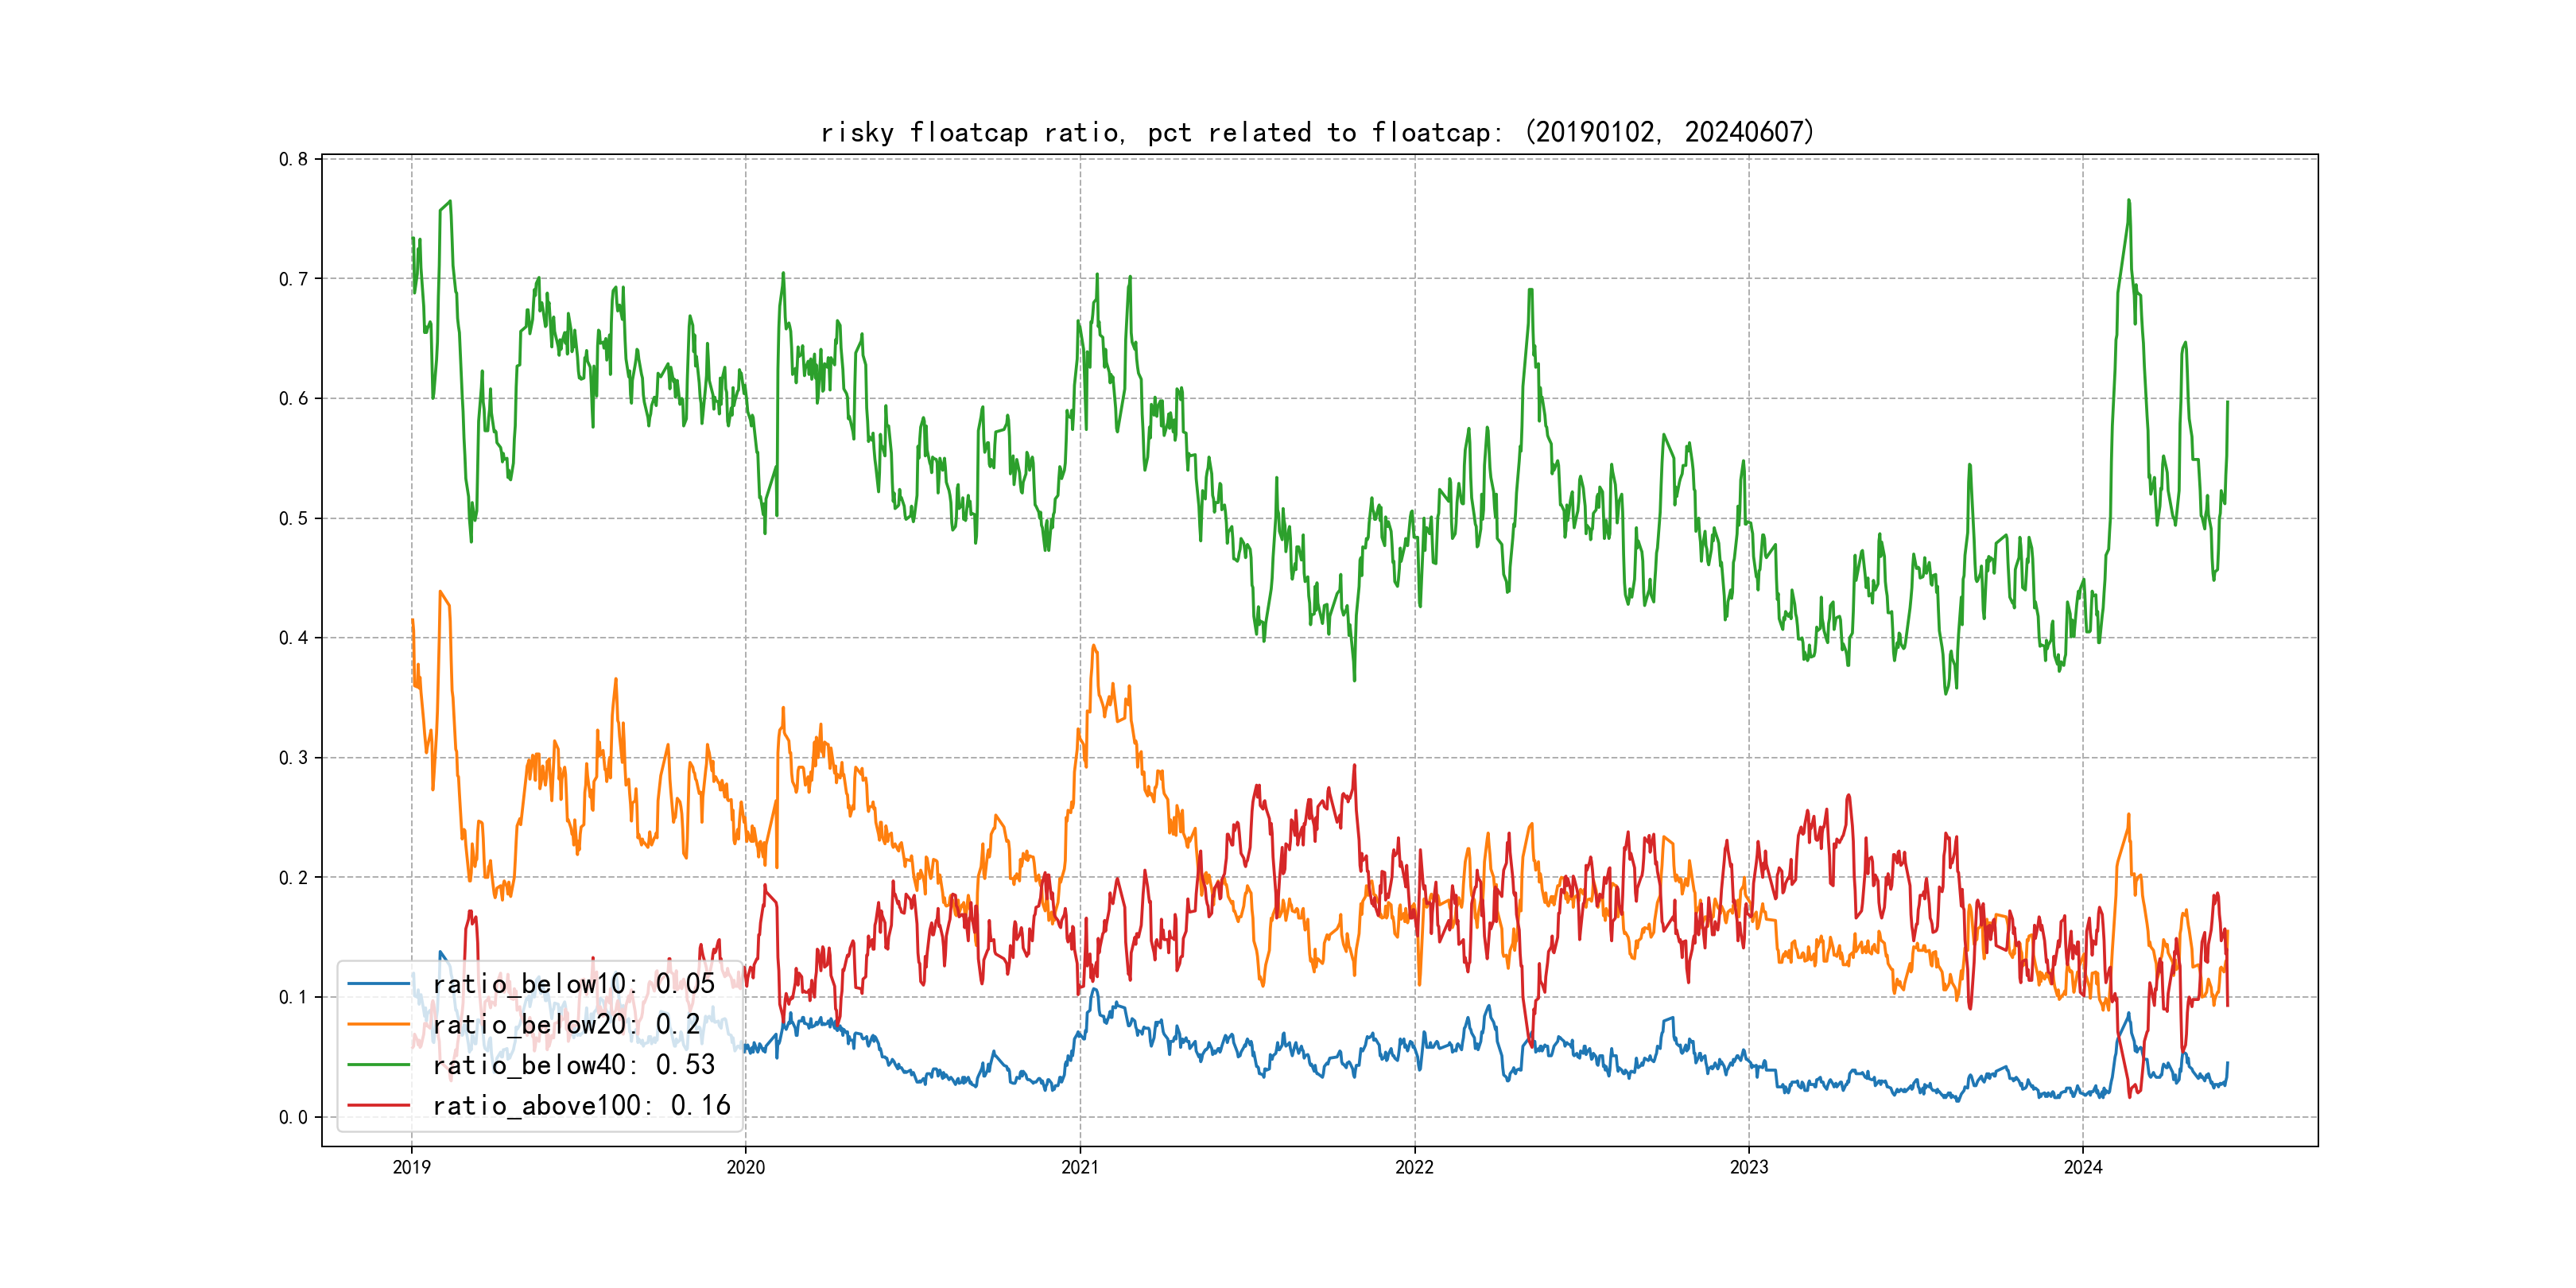Select the 'ratio_above100: 0.16' legend label
This screenshot has height=1288, width=2576.
pyautogui.click(x=581, y=1105)
